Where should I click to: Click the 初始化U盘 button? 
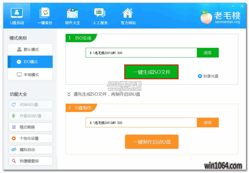pyautogui.click(x=31, y=105)
